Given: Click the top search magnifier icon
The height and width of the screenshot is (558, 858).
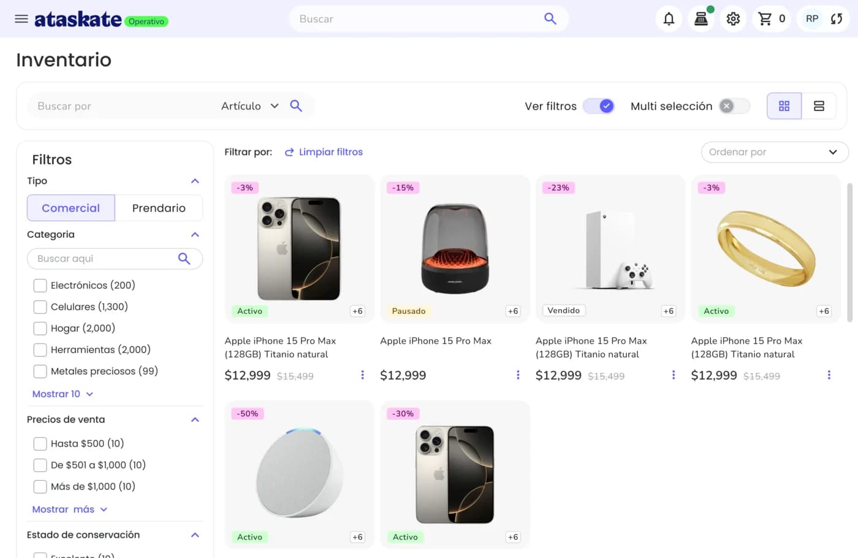Looking at the screenshot, I should point(550,19).
